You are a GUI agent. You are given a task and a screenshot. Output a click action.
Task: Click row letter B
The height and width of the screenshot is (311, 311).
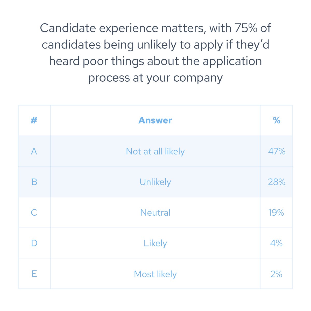[34, 182]
